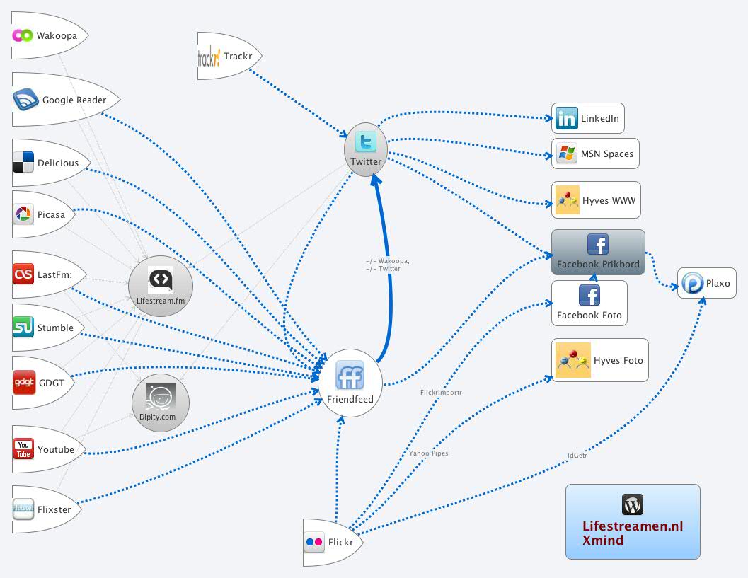Screen dimensions: 748x578
Task: Select the Friendfeed label
Action: pyautogui.click(x=350, y=399)
